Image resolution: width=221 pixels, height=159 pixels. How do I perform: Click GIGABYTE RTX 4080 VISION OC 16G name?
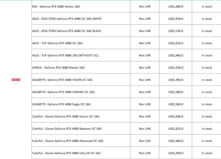(62, 80)
